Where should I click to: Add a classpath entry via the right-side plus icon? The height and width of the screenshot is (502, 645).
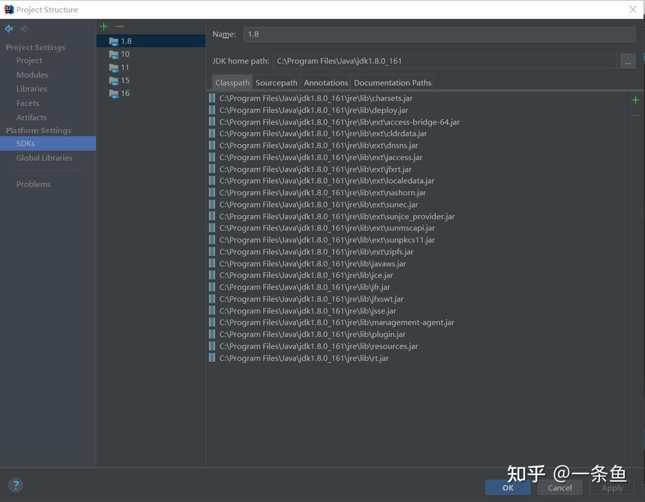[x=636, y=99]
